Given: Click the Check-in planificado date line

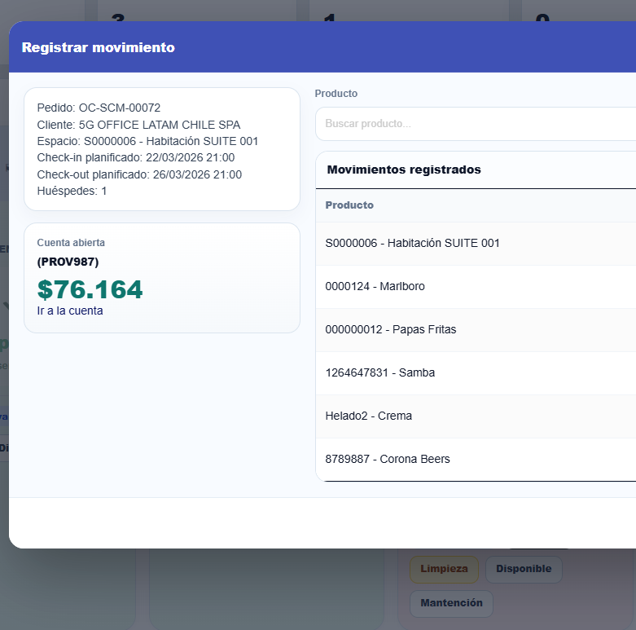Looking at the screenshot, I should click(135, 157).
